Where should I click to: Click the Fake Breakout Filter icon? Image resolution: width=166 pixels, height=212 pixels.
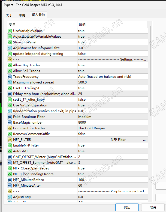pyautogui.click(x=10, y=117)
